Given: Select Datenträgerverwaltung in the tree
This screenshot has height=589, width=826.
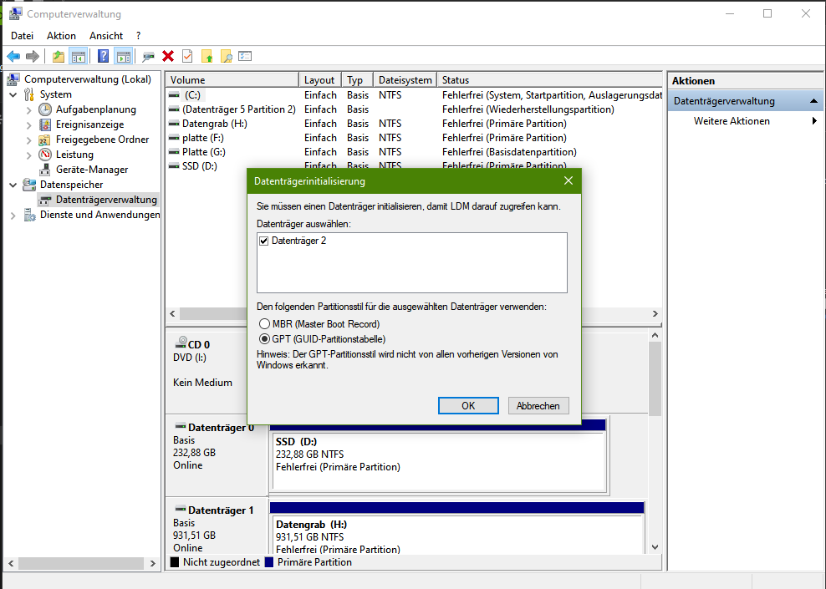Looking at the screenshot, I should 106,200.
